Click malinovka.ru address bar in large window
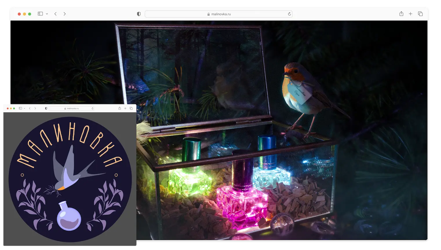This screenshot has height=250, width=441. click(x=219, y=14)
